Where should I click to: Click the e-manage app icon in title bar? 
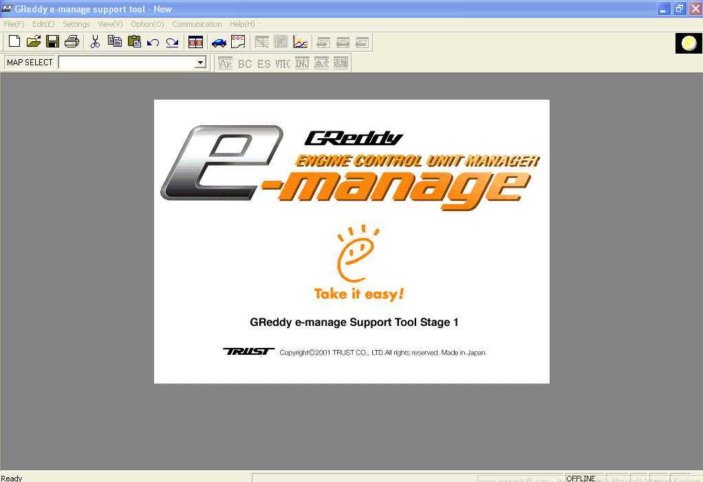click(x=7, y=8)
